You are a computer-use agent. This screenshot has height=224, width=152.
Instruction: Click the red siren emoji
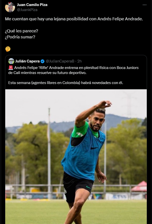[11, 67]
